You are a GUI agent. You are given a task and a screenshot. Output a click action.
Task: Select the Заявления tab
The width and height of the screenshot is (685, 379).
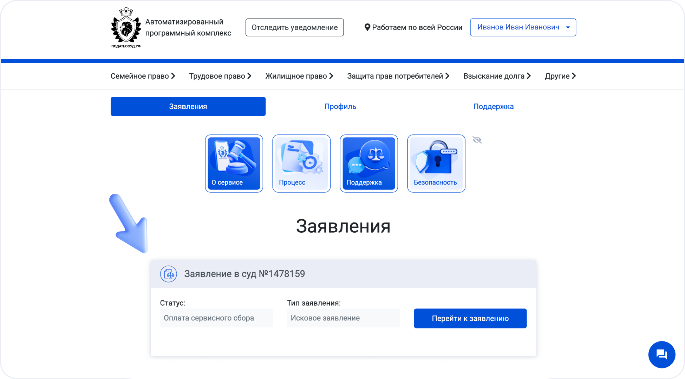click(x=188, y=106)
